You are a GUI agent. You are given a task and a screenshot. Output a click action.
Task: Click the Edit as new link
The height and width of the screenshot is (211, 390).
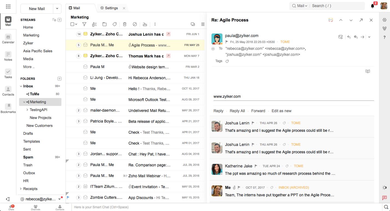tap(281, 111)
